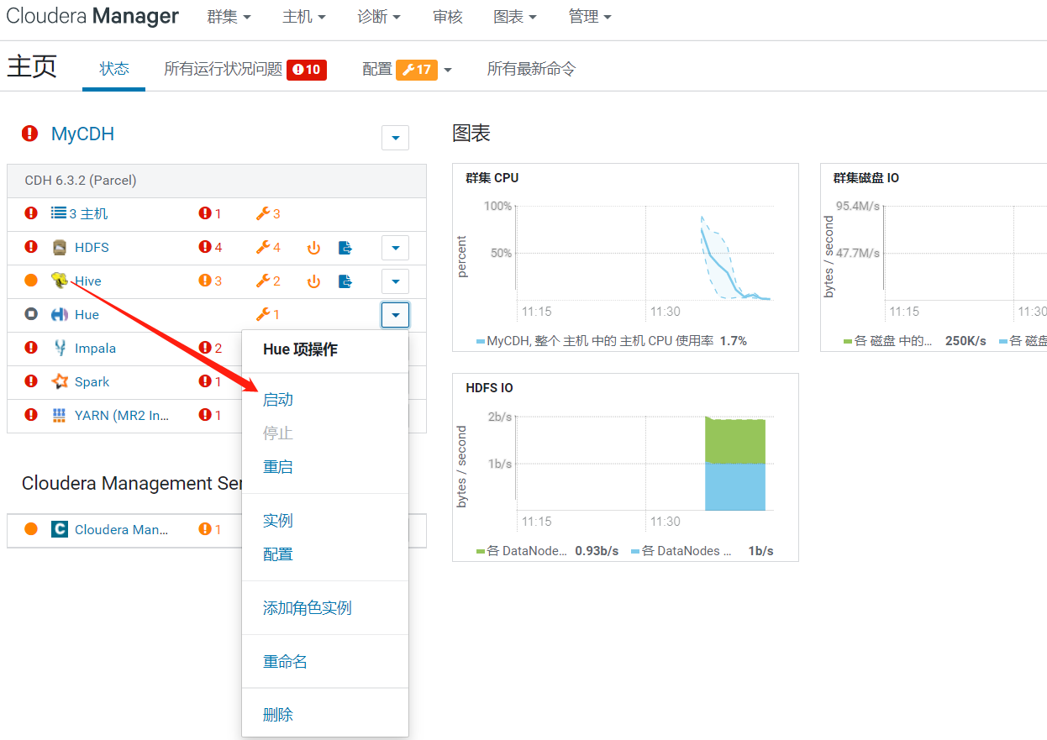This screenshot has height=740, width=1047.
Task: Select 添加角色实例 in the Hue menu
Action: coord(308,608)
